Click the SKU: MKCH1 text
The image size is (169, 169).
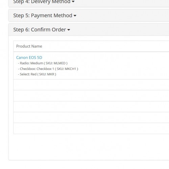pos(66,69)
